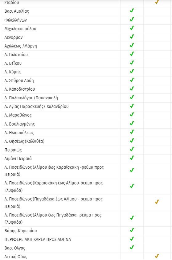Click the Λ. Βουλιαγμένης row label
This screenshot has height=260, width=172.
19,124
